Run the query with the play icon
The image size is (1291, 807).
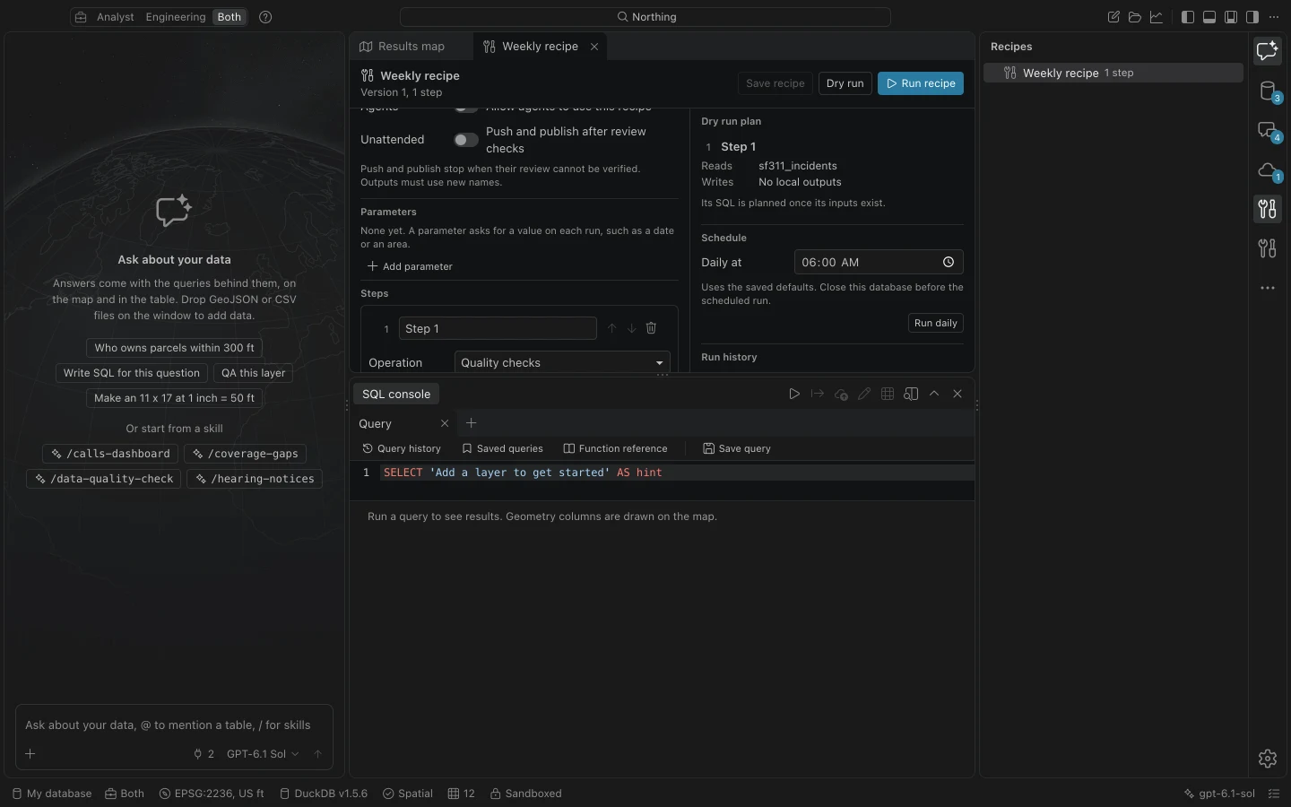[x=794, y=394]
